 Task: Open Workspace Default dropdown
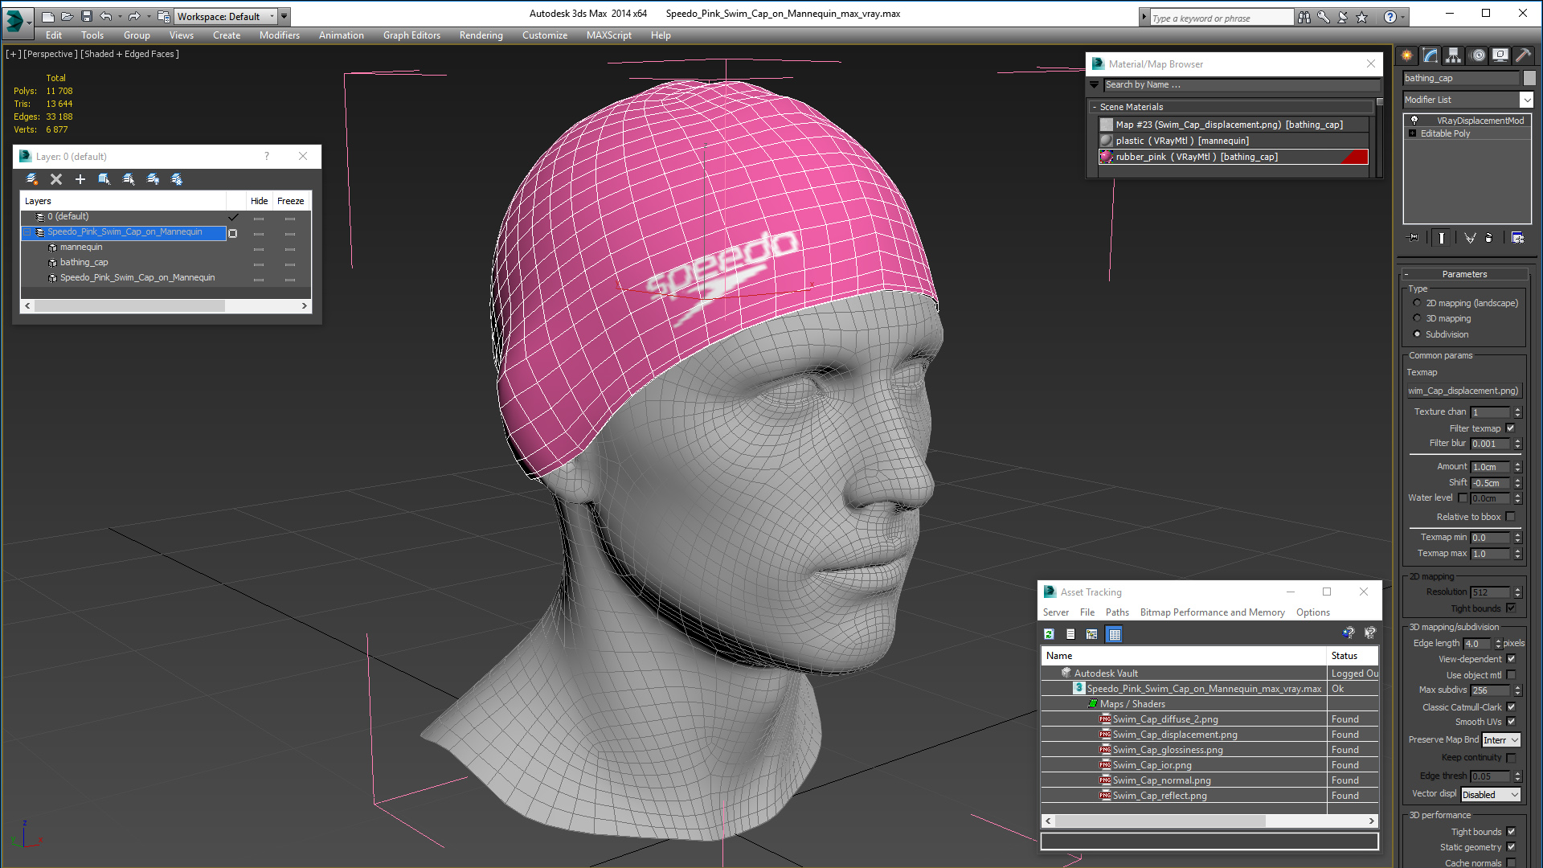[x=226, y=16]
